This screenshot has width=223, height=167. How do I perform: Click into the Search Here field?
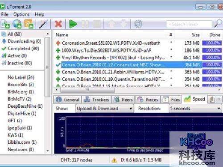189,24
